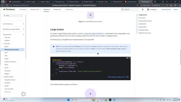Viewport: 181px width, 102px height.
Task: Open the Essentials dropdown menu
Action: tap(23, 9)
